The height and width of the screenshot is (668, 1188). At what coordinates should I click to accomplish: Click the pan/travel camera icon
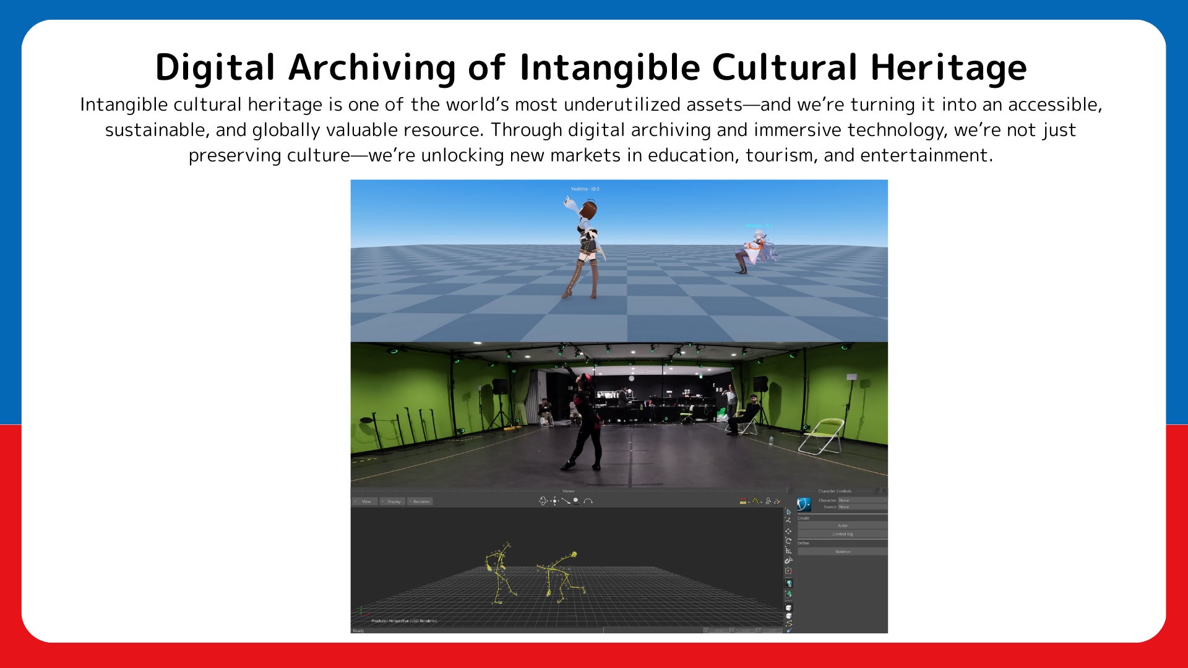click(554, 501)
